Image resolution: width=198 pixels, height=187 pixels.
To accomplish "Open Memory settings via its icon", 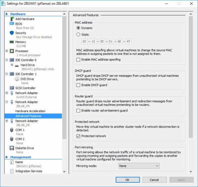I will coord(12,42).
